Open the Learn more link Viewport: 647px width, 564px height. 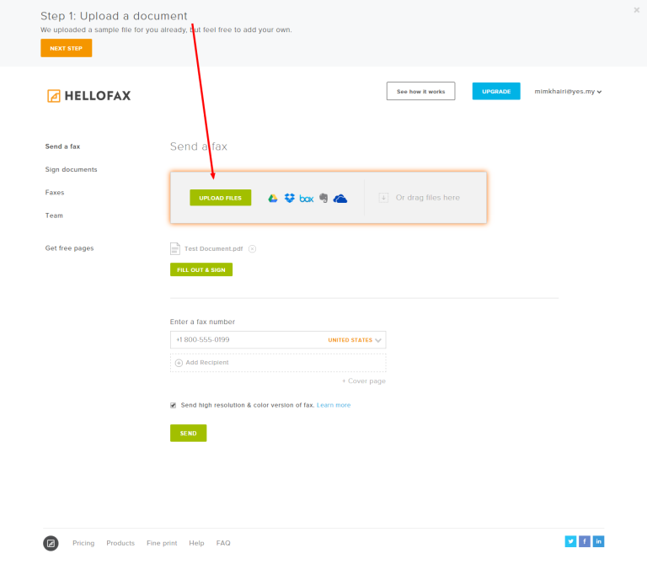tap(334, 405)
